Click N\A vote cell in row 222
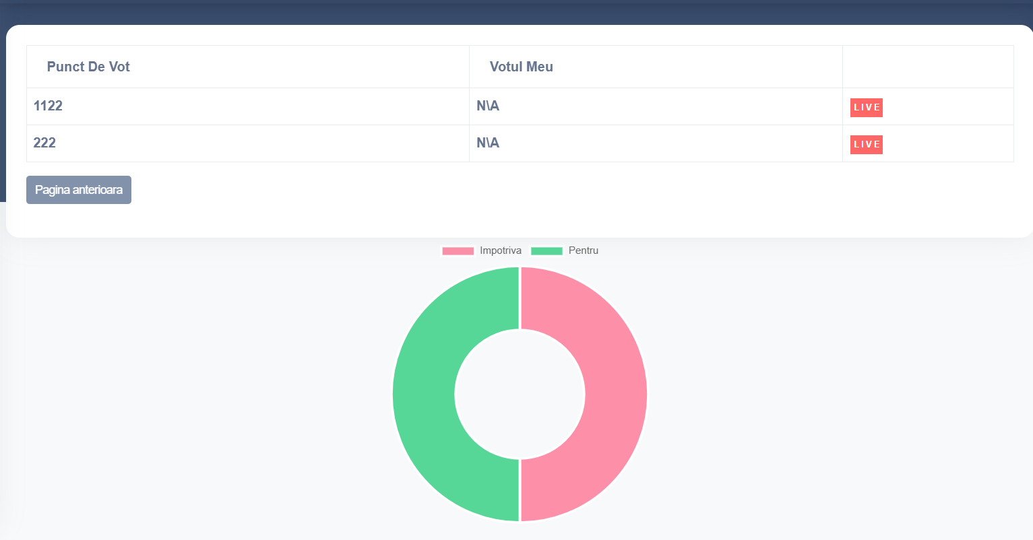Viewport: 1033px width, 540px height. (x=656, y=143)
